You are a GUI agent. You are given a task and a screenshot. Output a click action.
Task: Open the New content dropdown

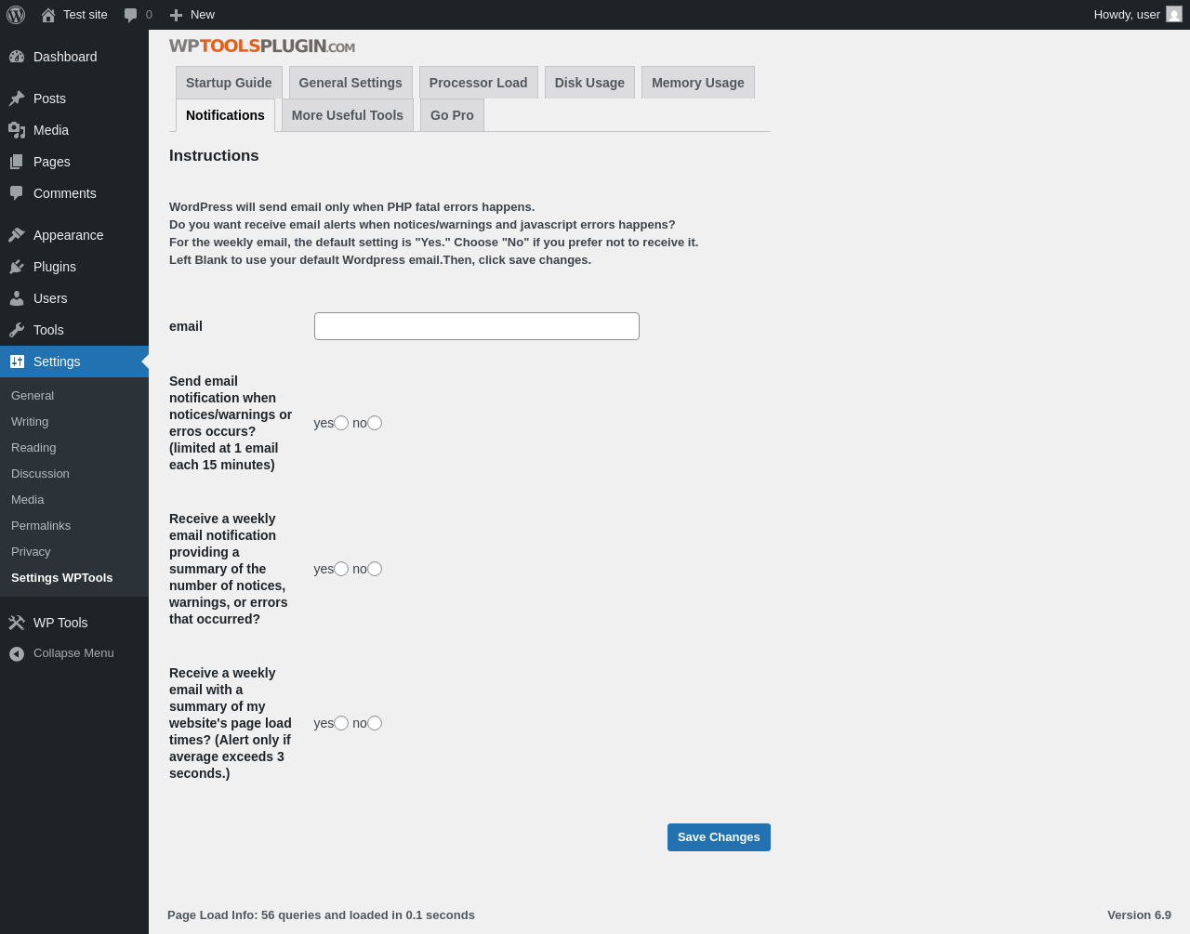[x=192, y=15]
